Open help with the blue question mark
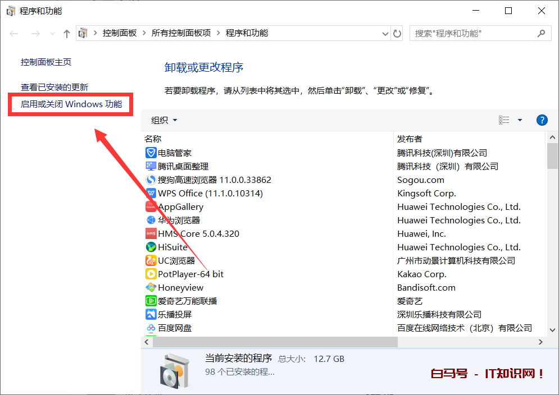Image resolution: width=559 pixels, height=395 pixels. coord(542,120)
